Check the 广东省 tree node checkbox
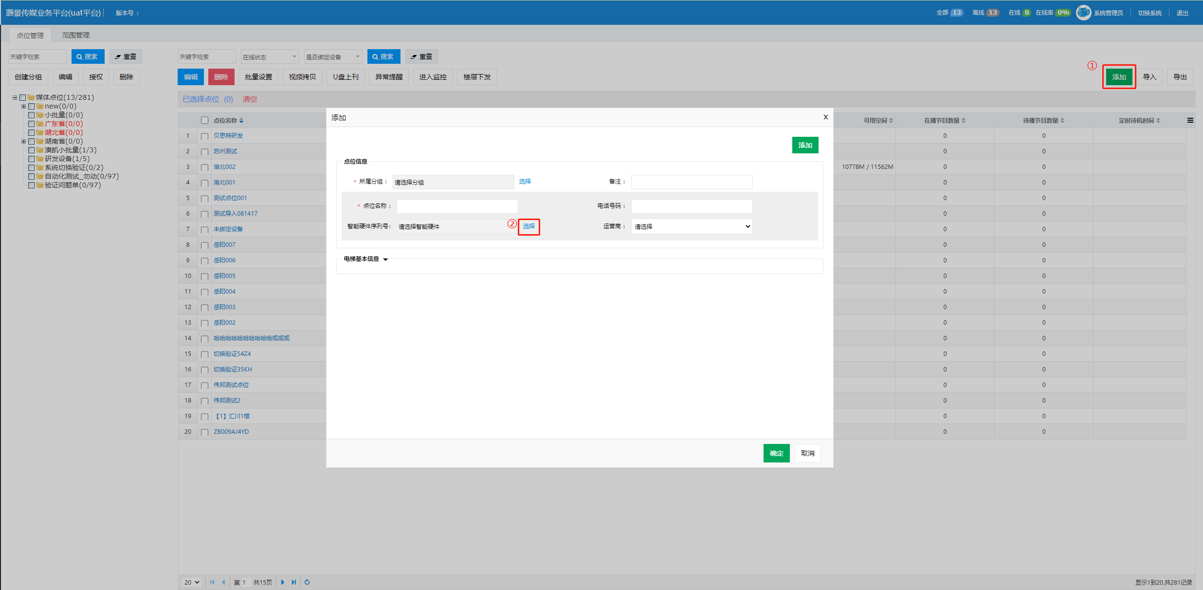The image size is (1203, 590). tap(32, 124)
